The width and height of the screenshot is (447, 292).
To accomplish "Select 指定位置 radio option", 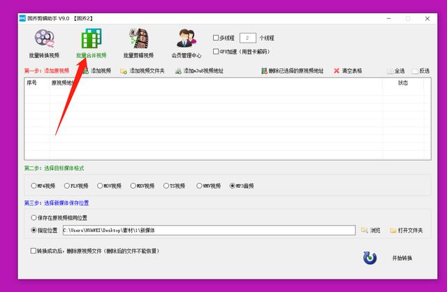I will 34,230.
